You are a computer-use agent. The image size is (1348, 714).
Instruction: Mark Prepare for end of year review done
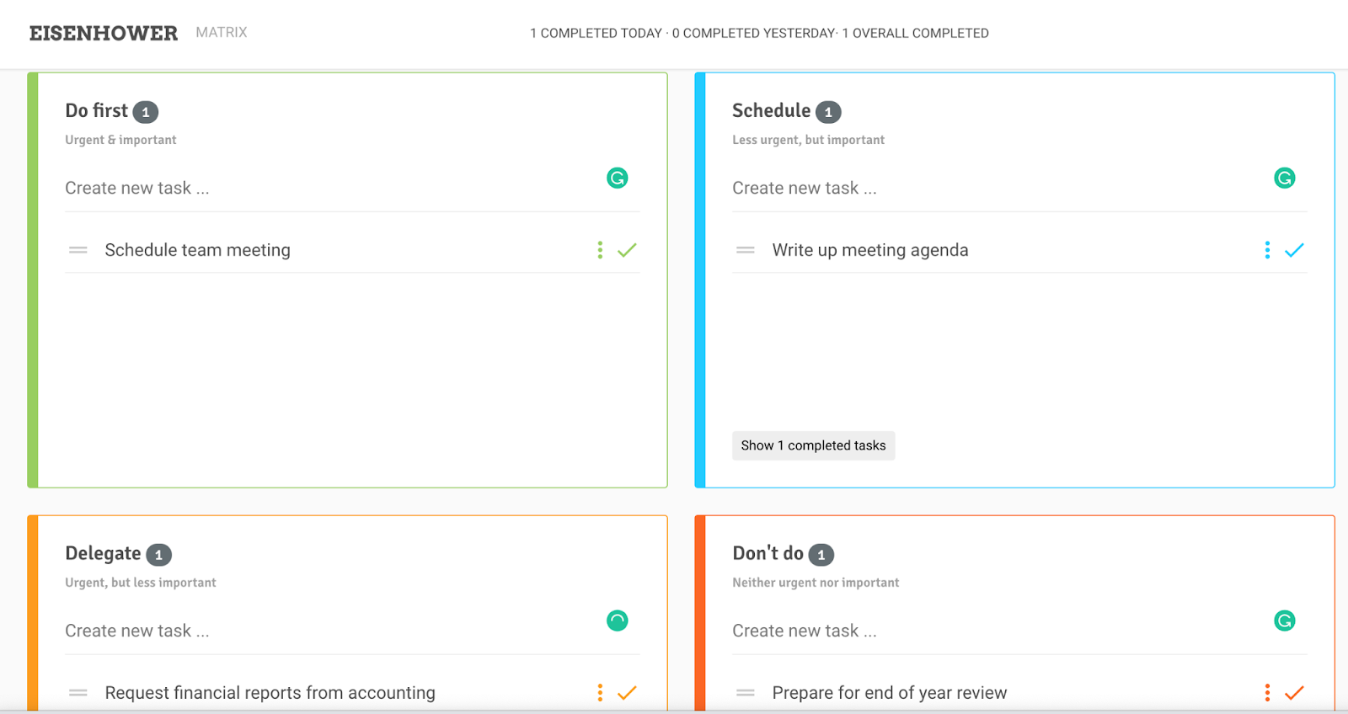click(1293, 692)
